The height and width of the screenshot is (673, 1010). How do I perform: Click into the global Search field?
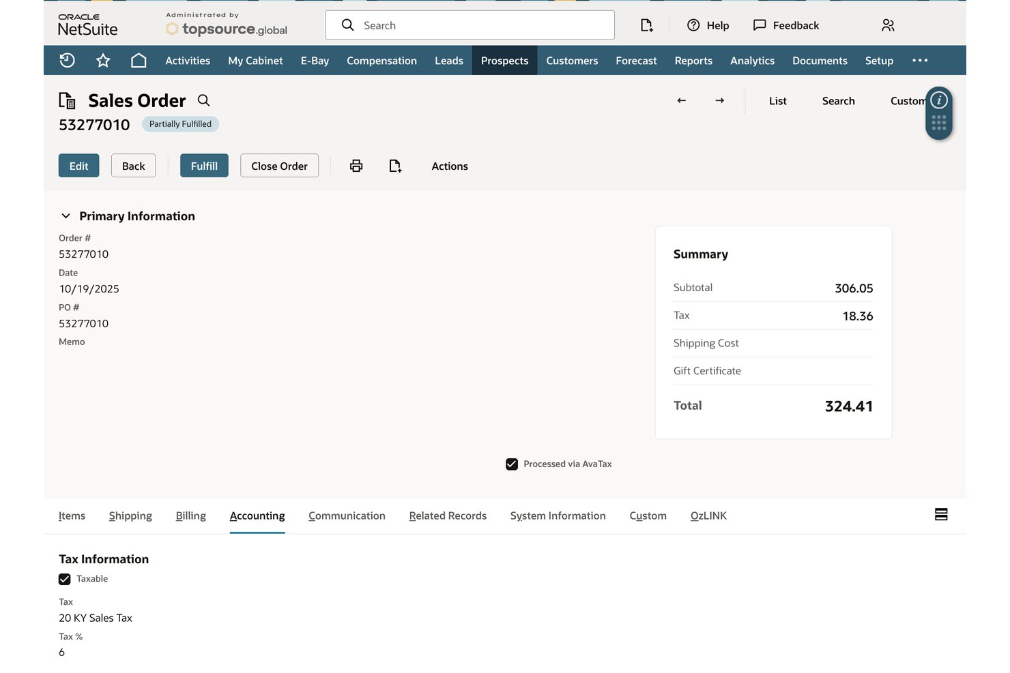470,25
